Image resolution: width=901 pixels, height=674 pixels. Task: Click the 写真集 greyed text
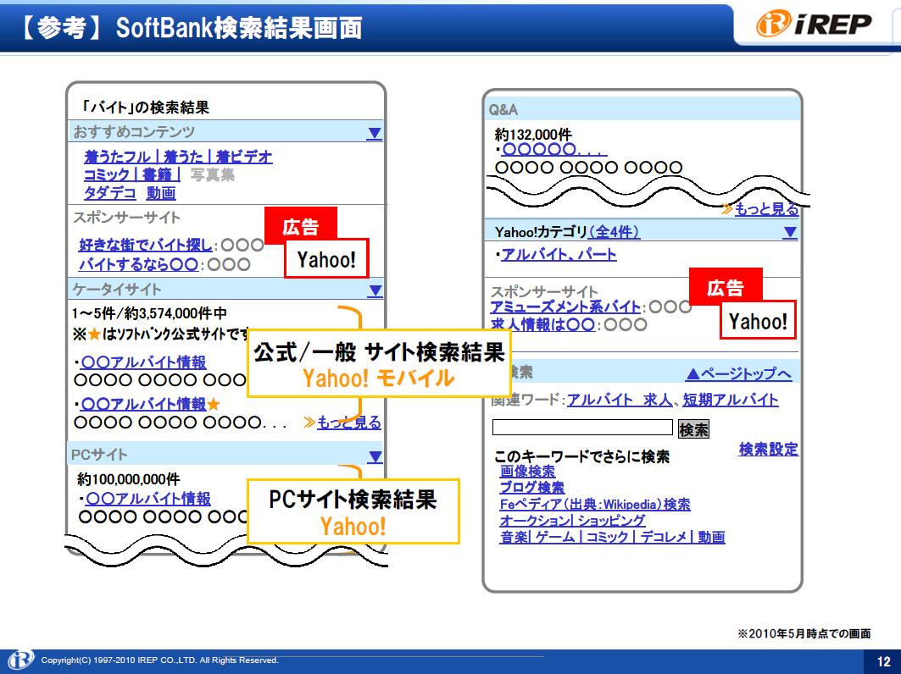[213, 174]
